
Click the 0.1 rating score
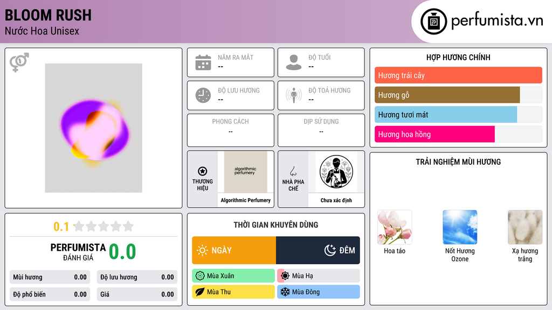(61, 227)
